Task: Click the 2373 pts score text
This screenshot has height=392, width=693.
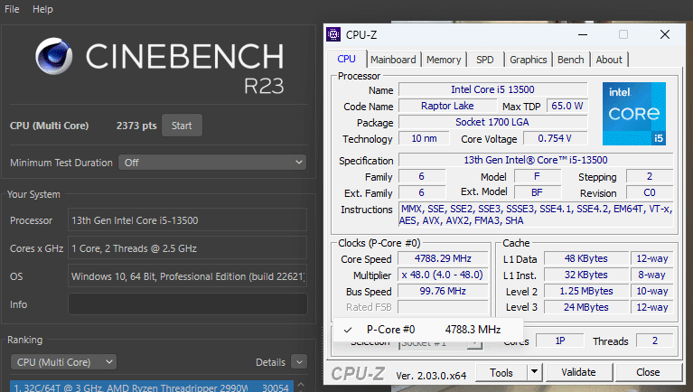Action: [x=136, y=126]
